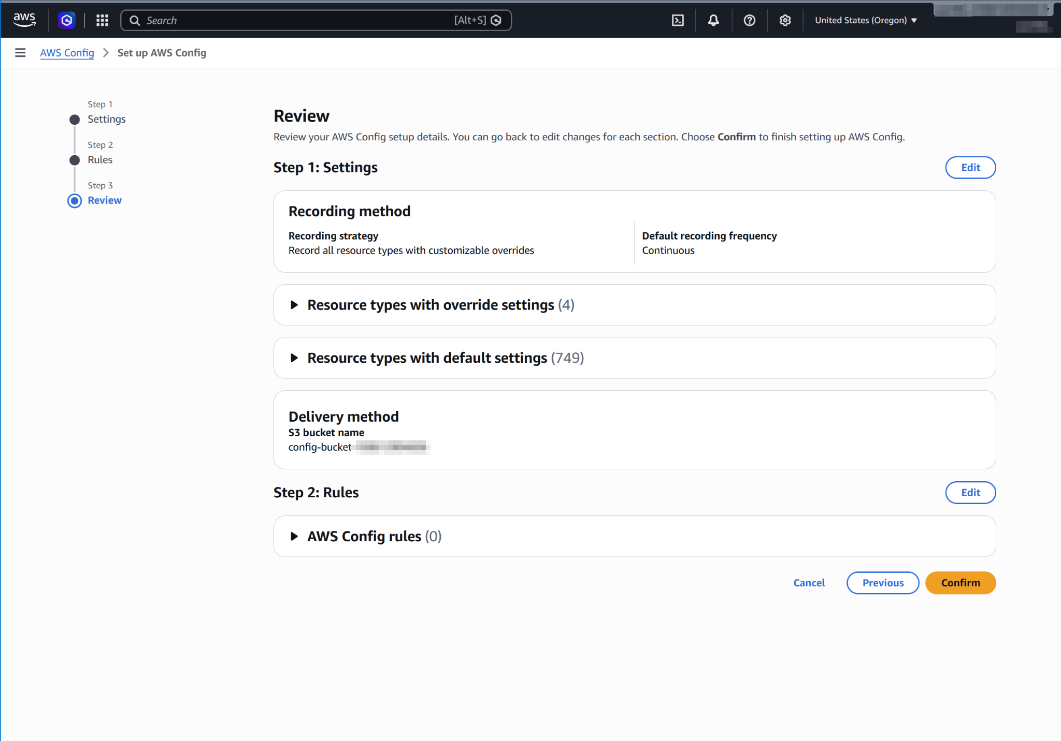Click the AWS logo home icon

coord(24,20)
